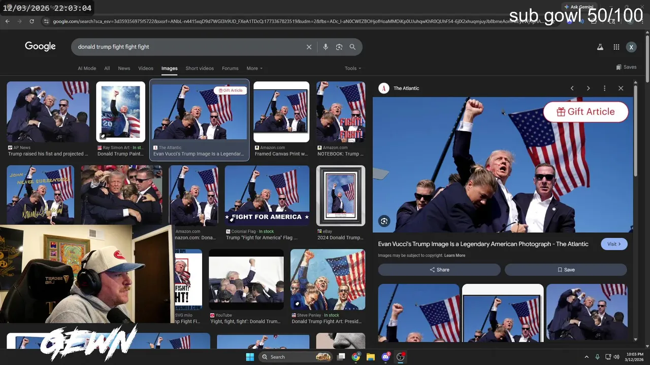Open Task View on taskbar
The width and height of the screenshot is (650, 365).
(341, 357)
